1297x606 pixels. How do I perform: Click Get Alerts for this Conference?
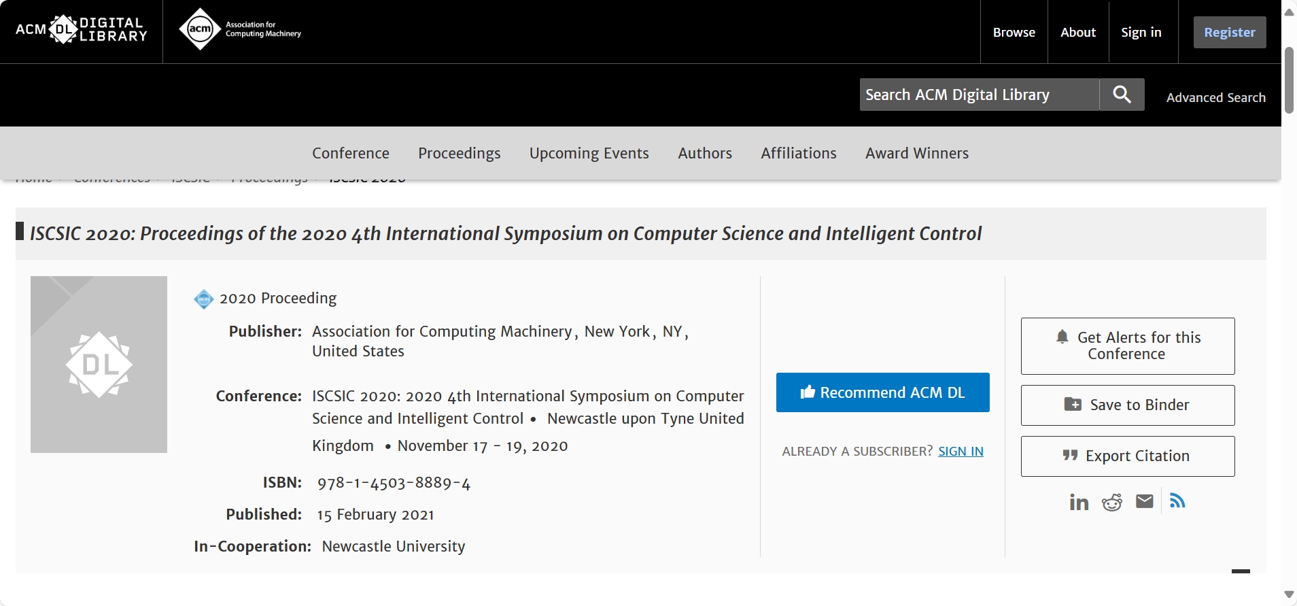tap(1127, 346)
